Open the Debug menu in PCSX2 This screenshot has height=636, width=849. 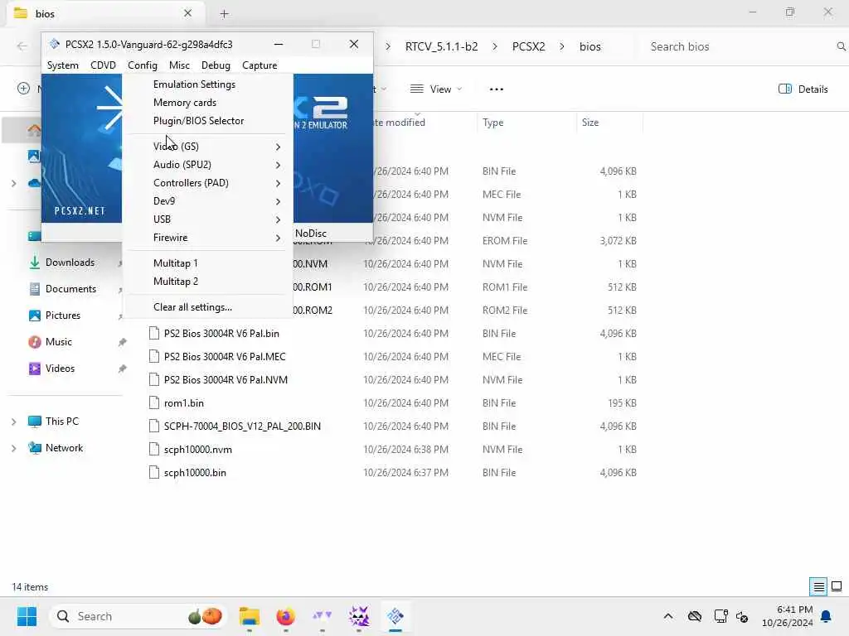[x=216, y=65]
